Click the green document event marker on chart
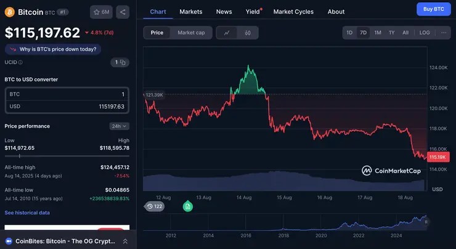The width and height of the screenshot is (456, 249). point(187,206)
